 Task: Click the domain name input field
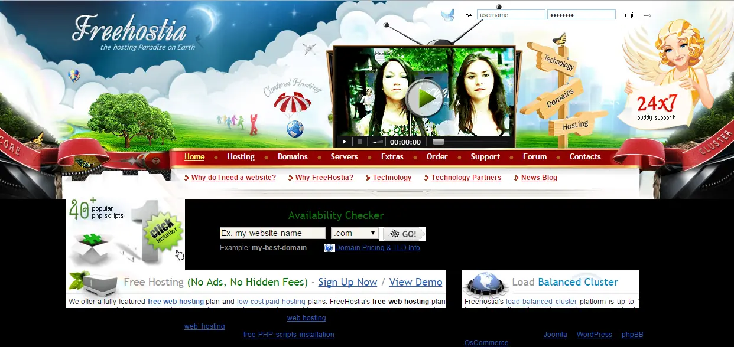tap(272, 233)
